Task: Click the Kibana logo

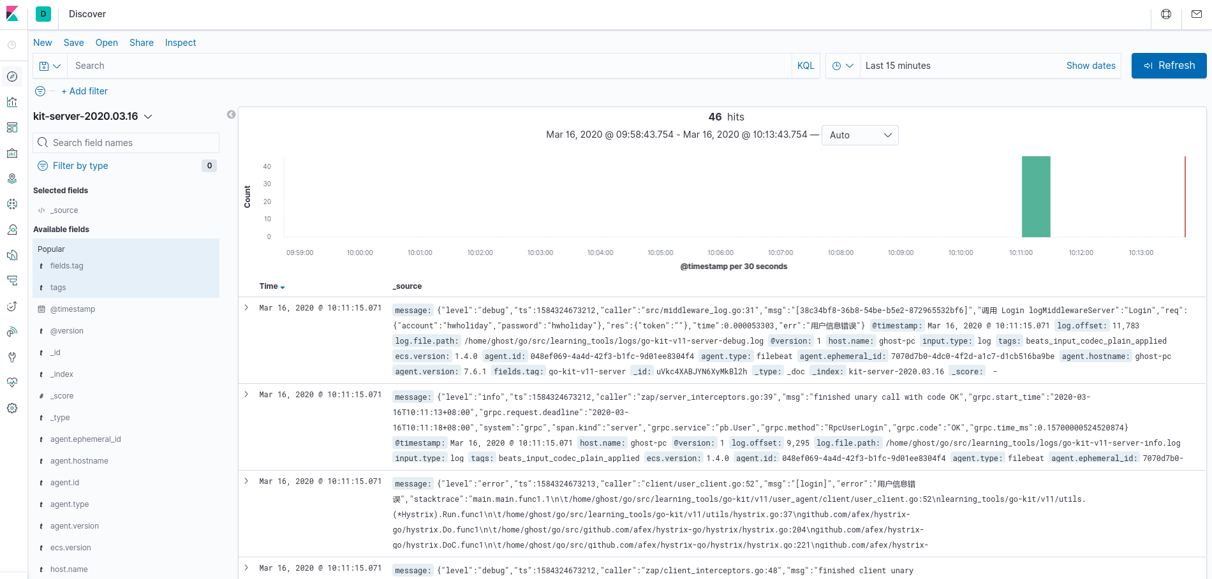Action: point(12,14)
